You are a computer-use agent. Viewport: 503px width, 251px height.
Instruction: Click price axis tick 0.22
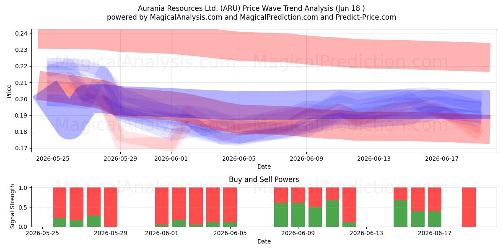click(x=21, y=66)
